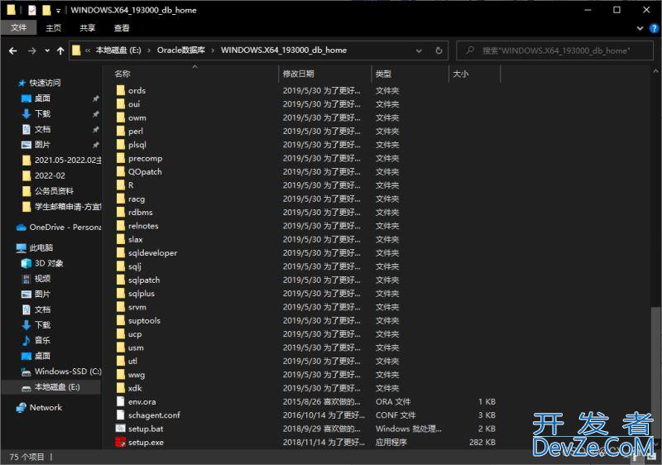662x465 pixels.
Task: Open OneDrive - Personal in sidebar
Action: pyautogui.click(x=65, y=227)
